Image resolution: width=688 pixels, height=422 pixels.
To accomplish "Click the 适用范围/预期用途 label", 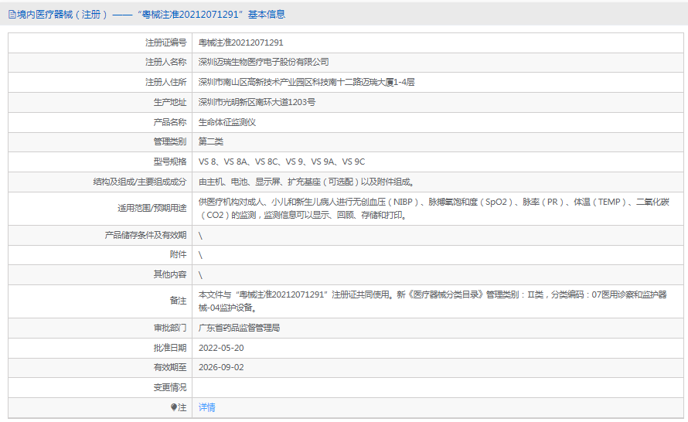I will coord(152,209).
